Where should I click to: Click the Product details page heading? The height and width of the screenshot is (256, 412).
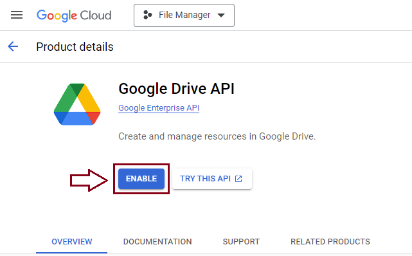coord(75,47)
